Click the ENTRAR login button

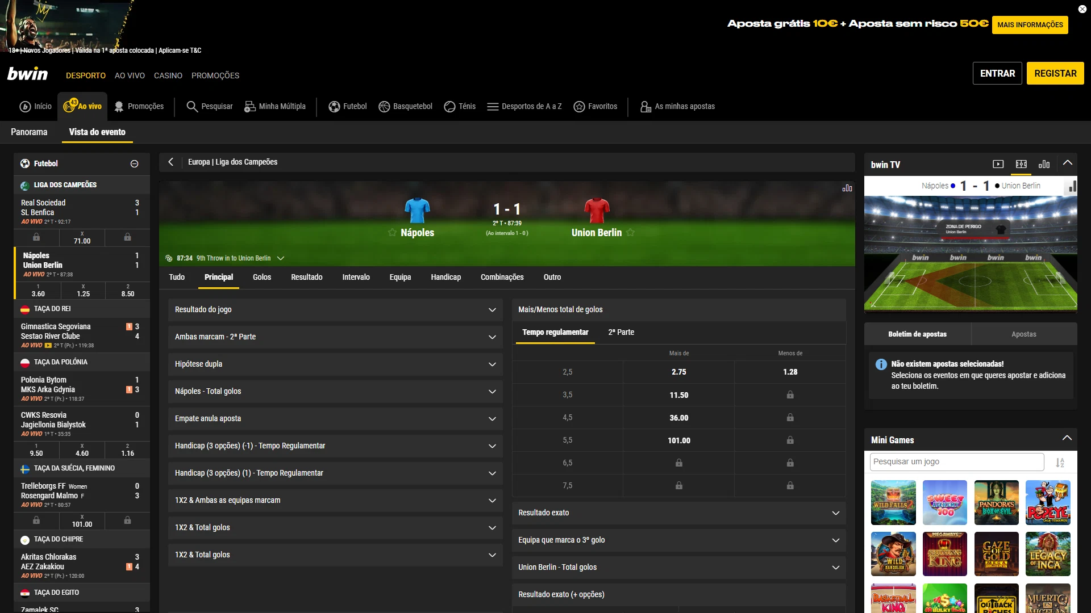click(997, 74)
